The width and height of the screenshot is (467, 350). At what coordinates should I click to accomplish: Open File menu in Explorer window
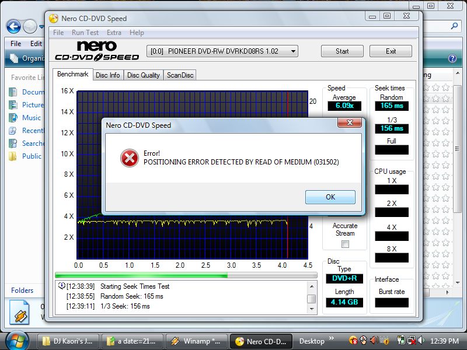[16, 44]
